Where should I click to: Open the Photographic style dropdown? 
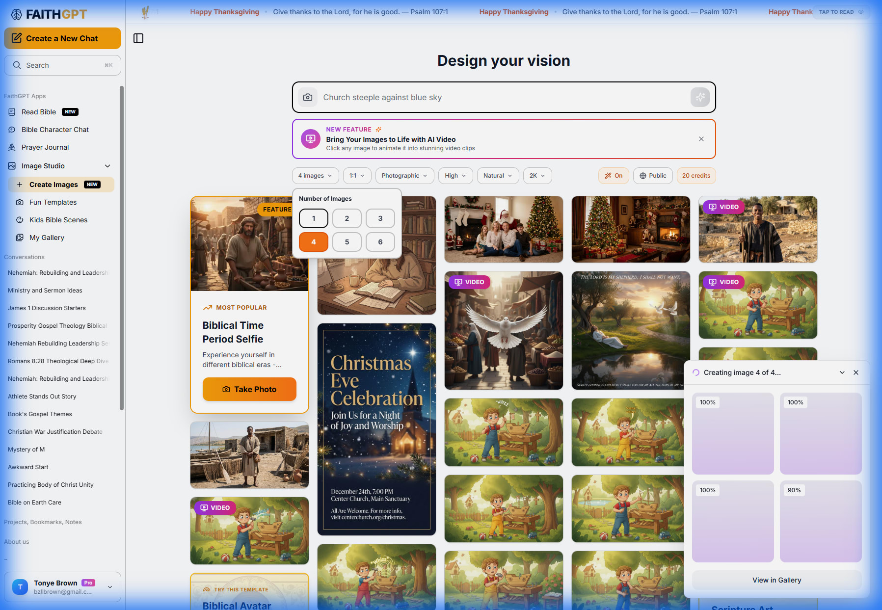click(x=403, y=175)
